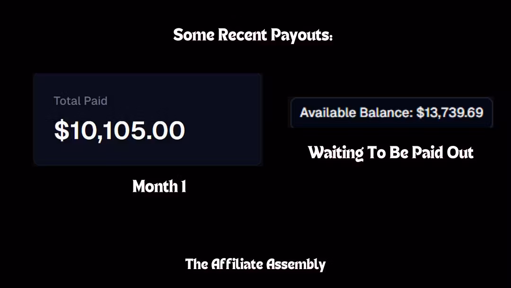Click the $10,105.00 total amount
Viewport: 511px width, 288px height.
[119, 130]
